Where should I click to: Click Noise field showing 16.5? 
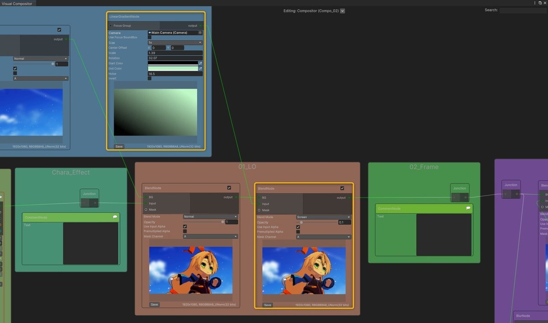click(175, 74)
